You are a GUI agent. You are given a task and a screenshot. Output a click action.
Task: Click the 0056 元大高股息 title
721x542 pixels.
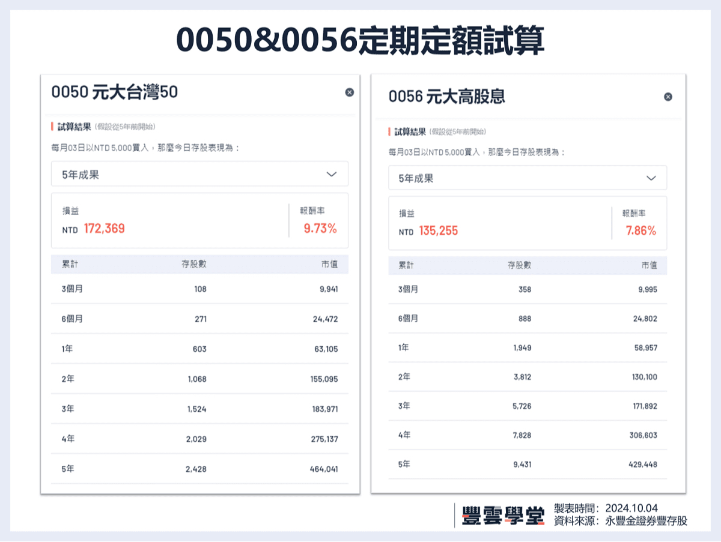pyautogui.click(x=446, y=96)
